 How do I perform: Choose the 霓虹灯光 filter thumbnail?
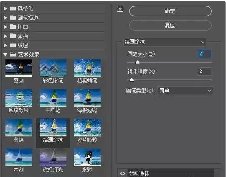(x=53, y=157)
